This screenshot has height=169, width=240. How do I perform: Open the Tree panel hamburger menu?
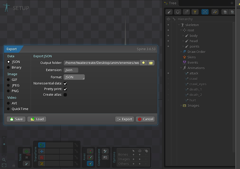(x=232, y=3)
